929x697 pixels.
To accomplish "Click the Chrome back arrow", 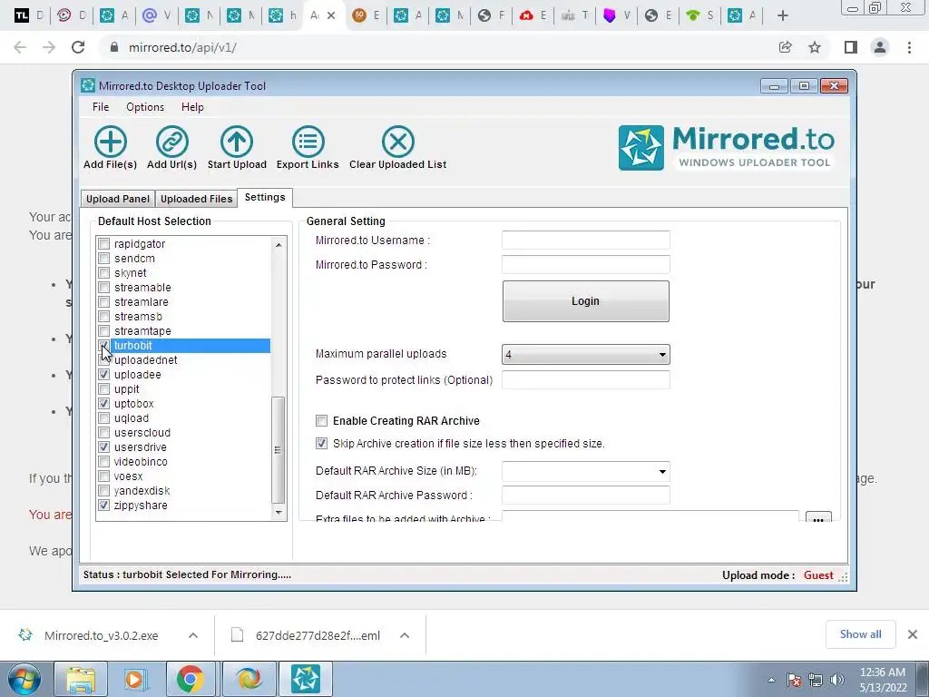I will [x=20, y=47].
